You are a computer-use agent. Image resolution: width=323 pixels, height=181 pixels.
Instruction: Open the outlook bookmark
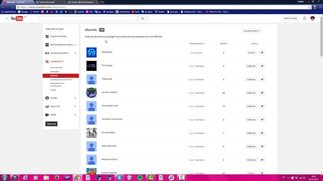(x=79, y=12)
